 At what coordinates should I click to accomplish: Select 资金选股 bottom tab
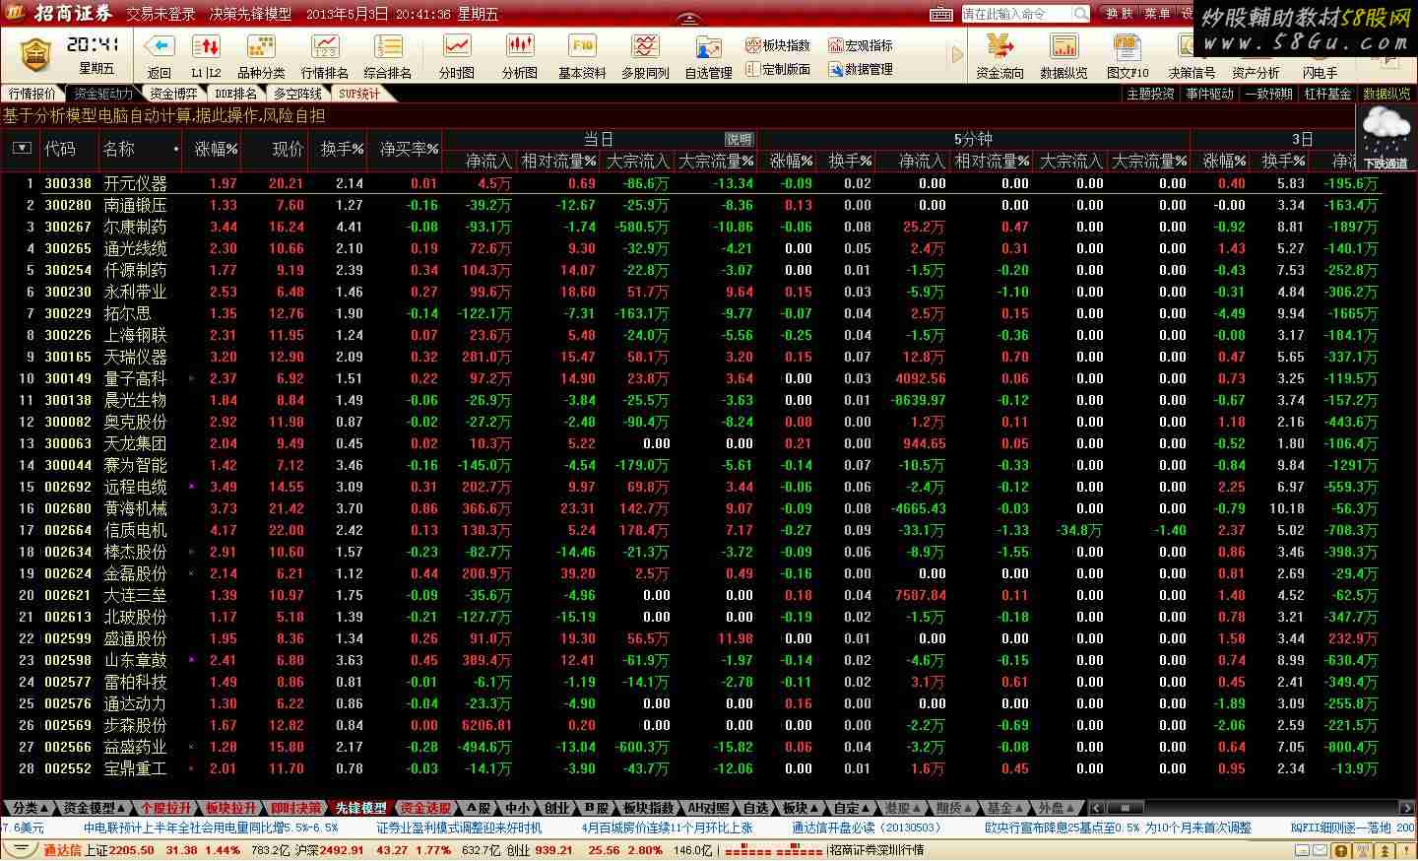click(425, 808)
